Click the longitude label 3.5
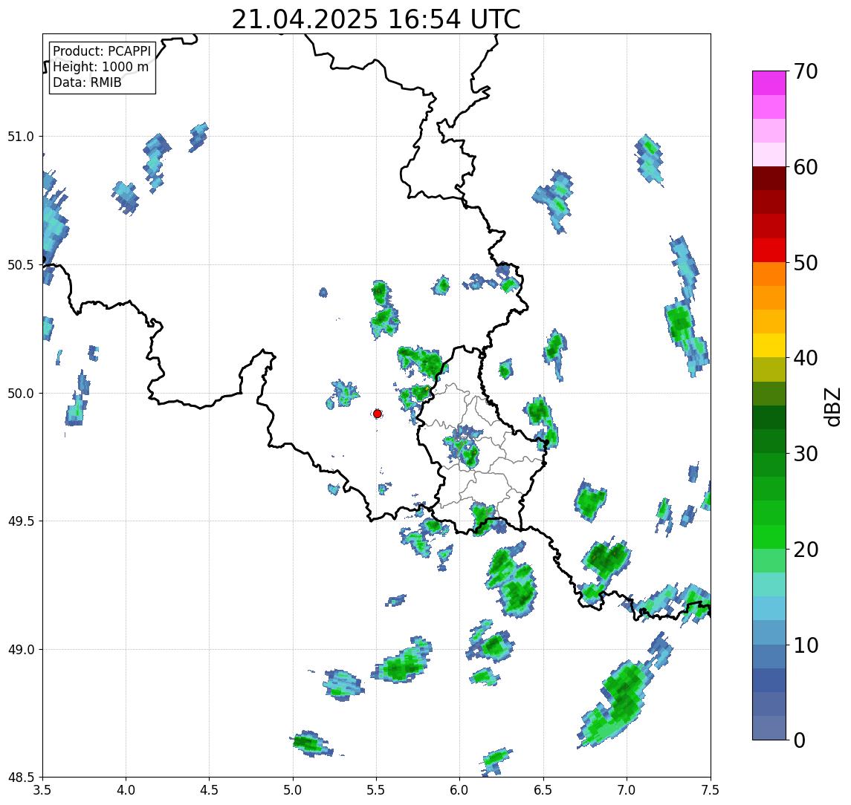Screen dimensions: 851x805 43,790
